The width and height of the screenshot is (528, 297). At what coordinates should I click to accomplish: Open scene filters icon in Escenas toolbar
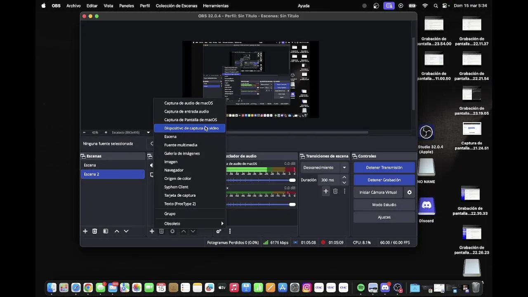click(x=106, y=231)
